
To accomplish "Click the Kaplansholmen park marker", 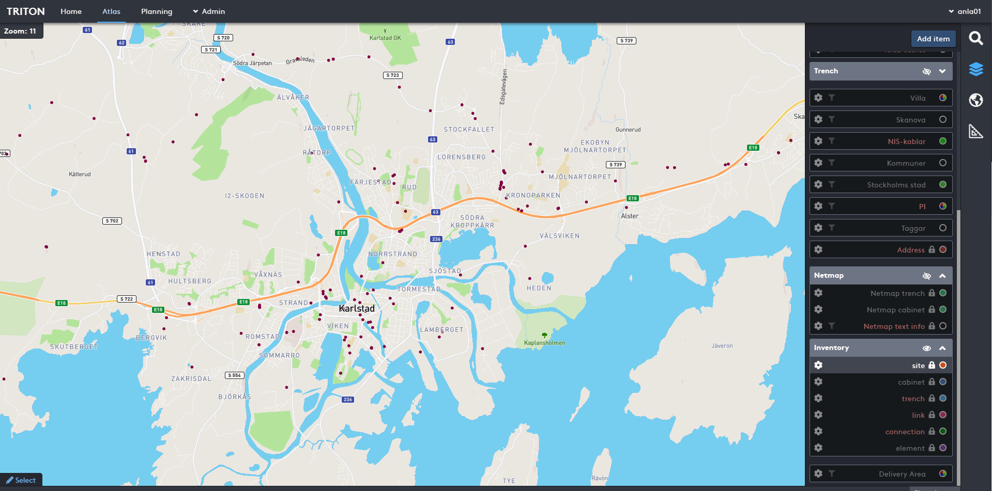I will pos(544,336).
